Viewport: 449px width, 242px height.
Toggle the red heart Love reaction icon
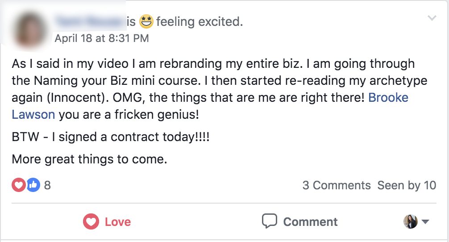click(x=91, y=221)
